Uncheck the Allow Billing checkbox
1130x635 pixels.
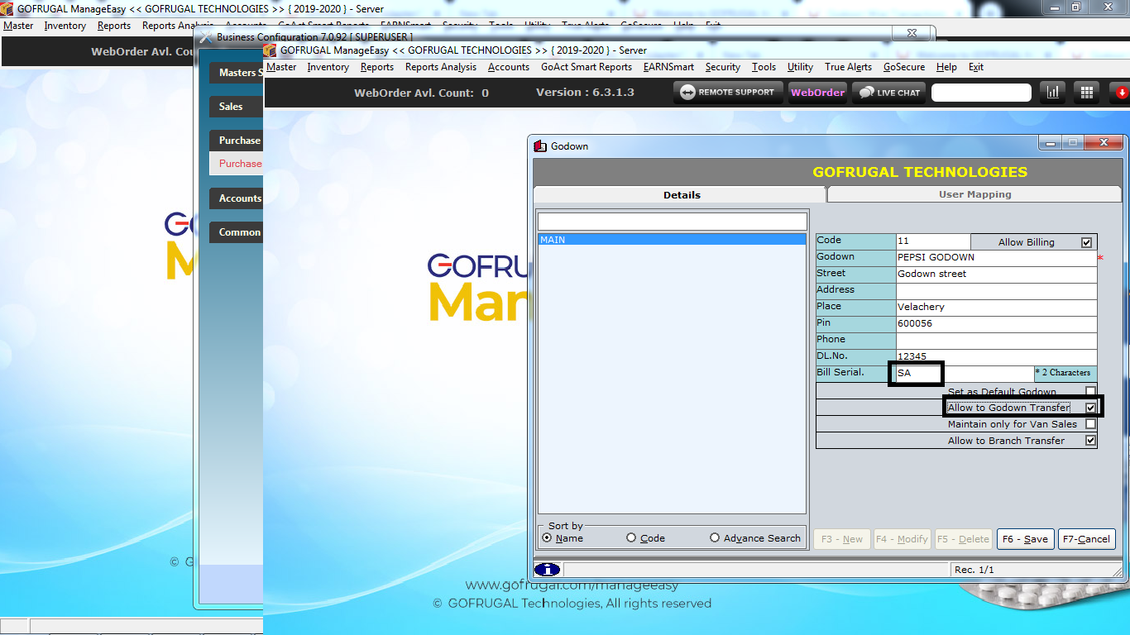[1086, 242]
